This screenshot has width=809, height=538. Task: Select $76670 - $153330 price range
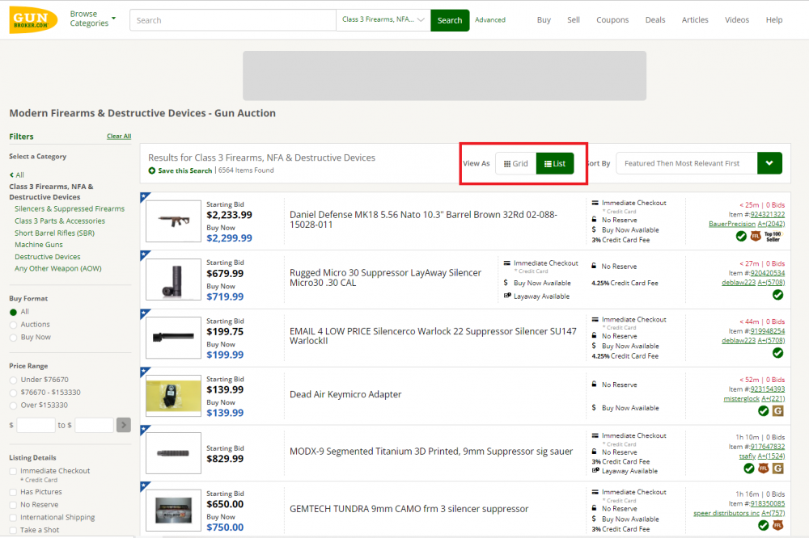pos(14,393)
